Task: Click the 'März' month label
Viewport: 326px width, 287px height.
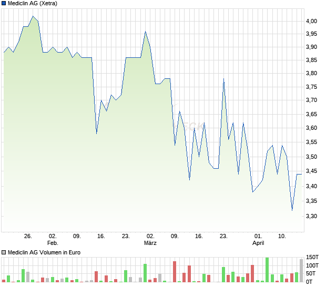Action: 150,243
